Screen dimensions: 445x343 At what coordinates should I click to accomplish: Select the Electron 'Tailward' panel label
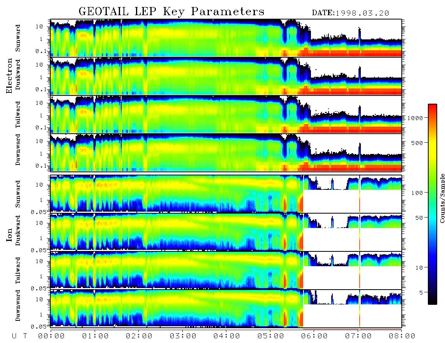(18, 114)
